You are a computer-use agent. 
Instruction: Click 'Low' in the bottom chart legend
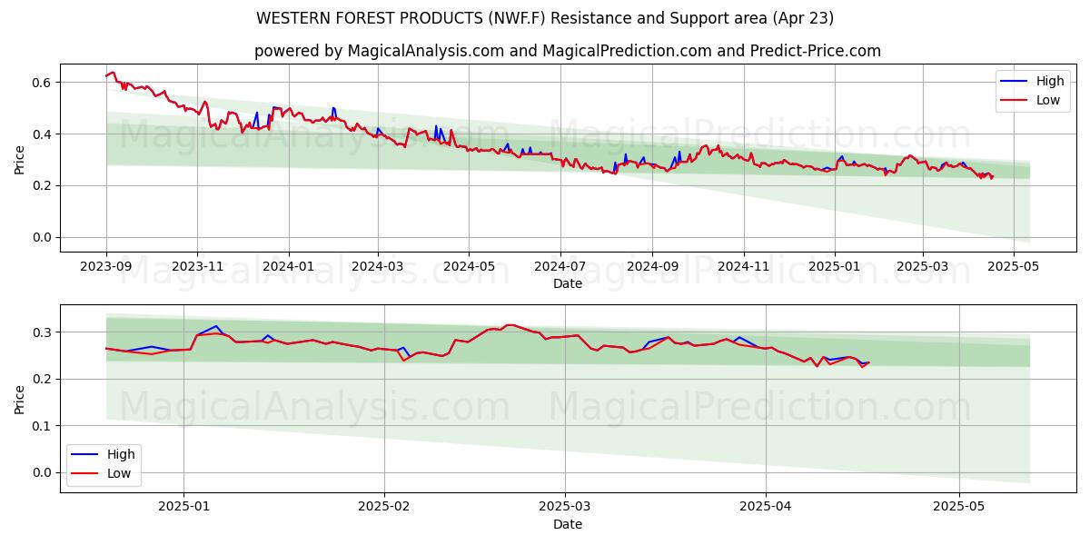tap(119, 473)
